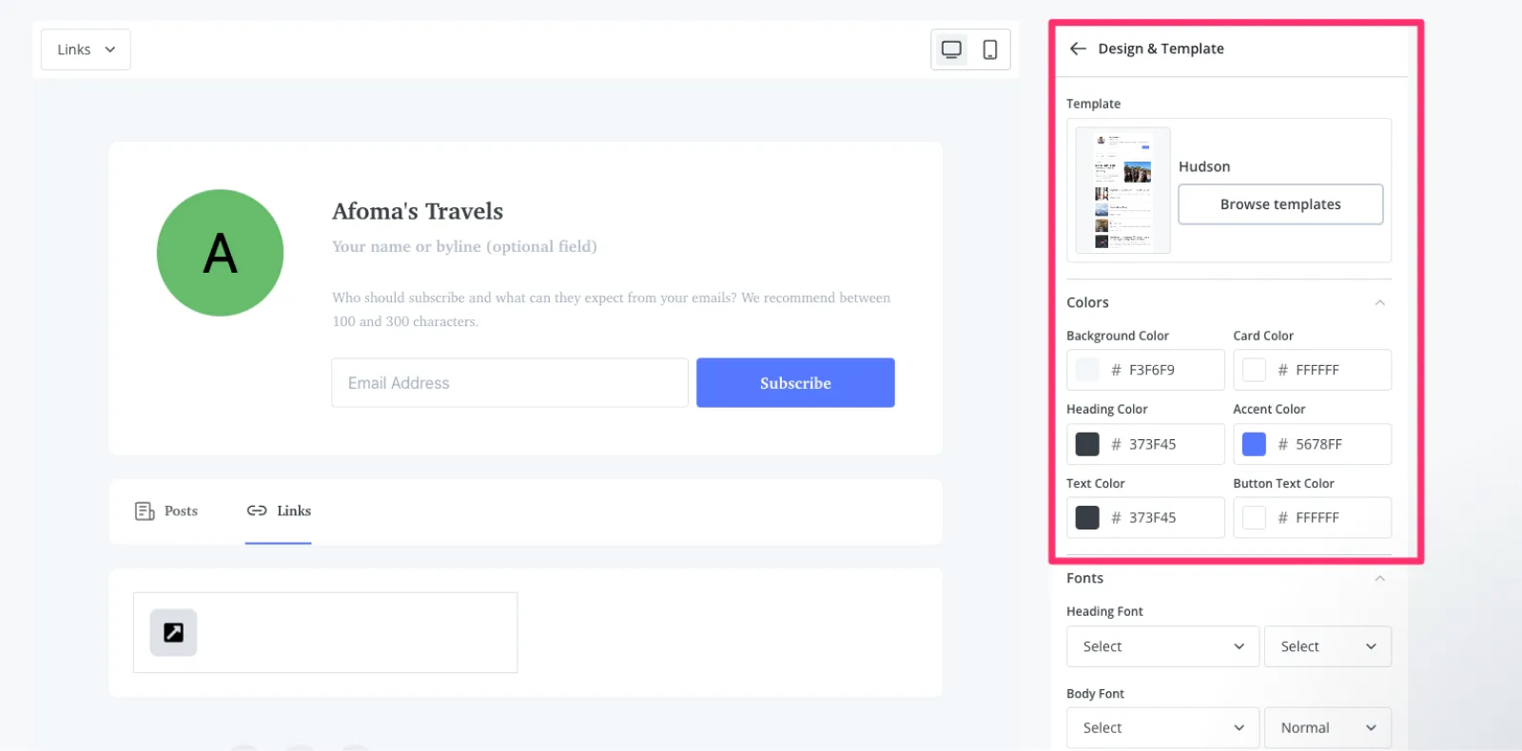Click the Hudson template thumbnail
This screenshot has width=1522, height=751.
click(x=1123, y=190)
